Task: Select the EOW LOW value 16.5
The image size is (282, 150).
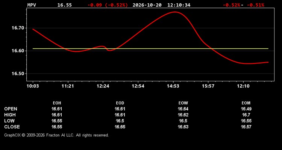Action: pos(183,121)
